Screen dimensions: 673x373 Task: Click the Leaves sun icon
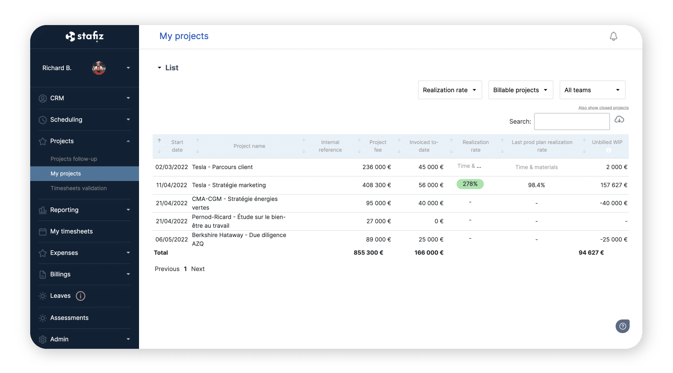[43, 296]
